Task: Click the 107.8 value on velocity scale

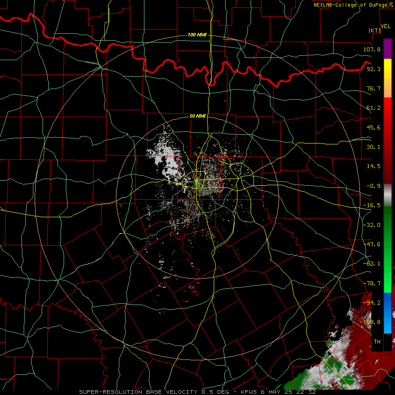Action: (372, 49)
